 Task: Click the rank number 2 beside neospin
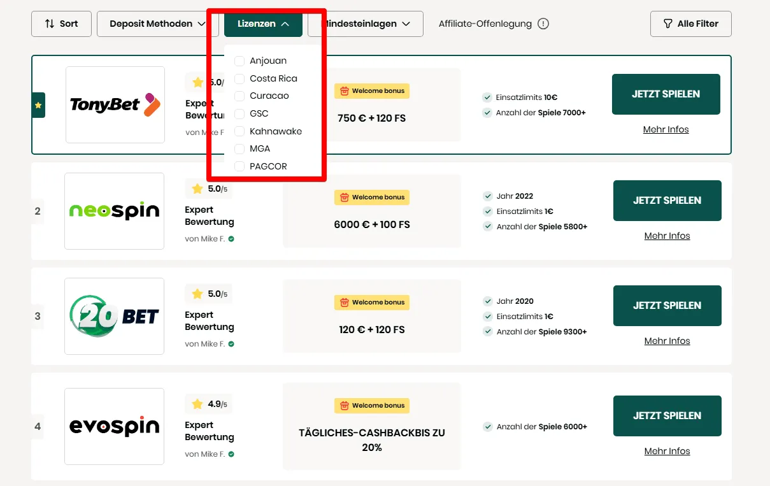[38, 211]
